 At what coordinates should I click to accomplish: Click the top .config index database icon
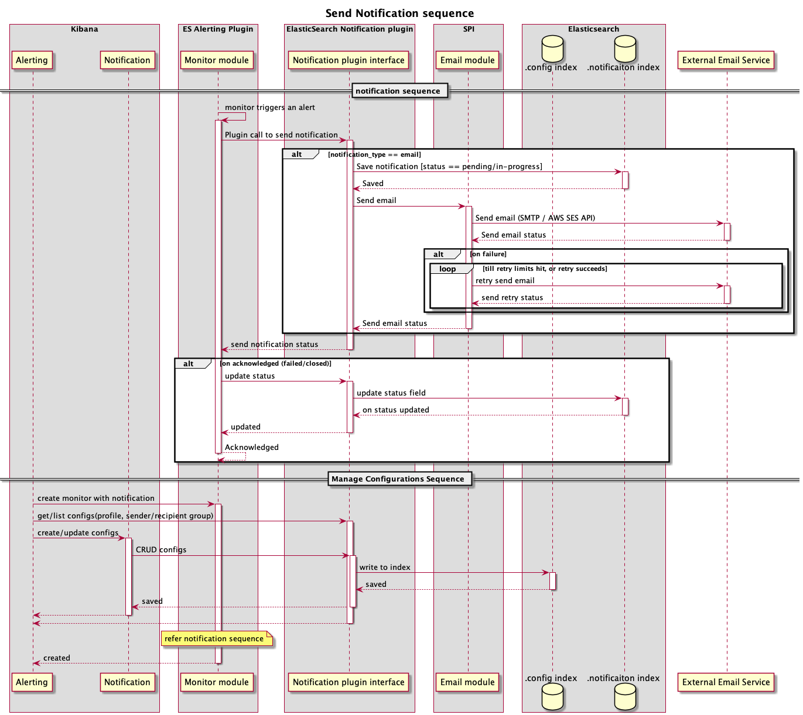(552, 49)
